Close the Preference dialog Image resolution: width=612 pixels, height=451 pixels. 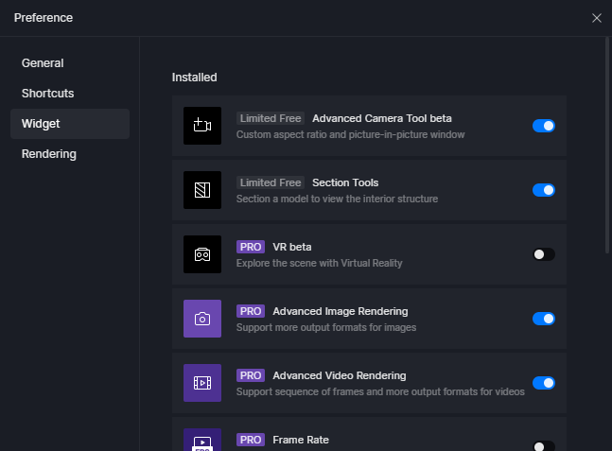pyautogui.click(x=596, y=18)
